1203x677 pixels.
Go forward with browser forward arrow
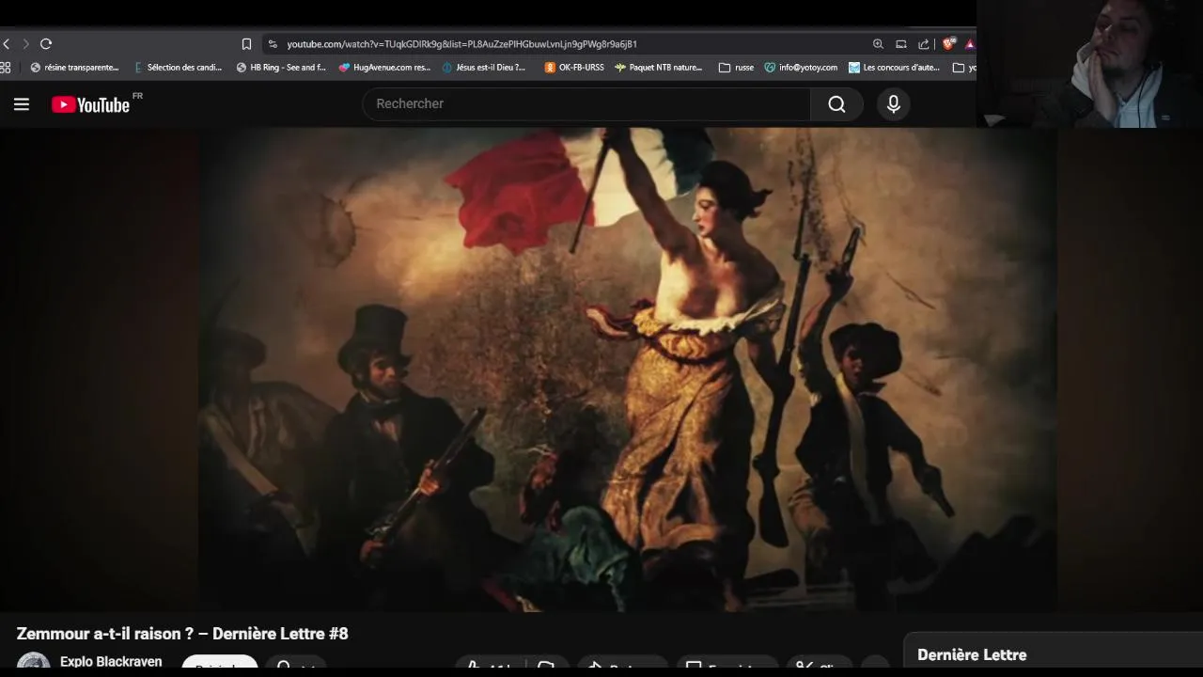25,44
